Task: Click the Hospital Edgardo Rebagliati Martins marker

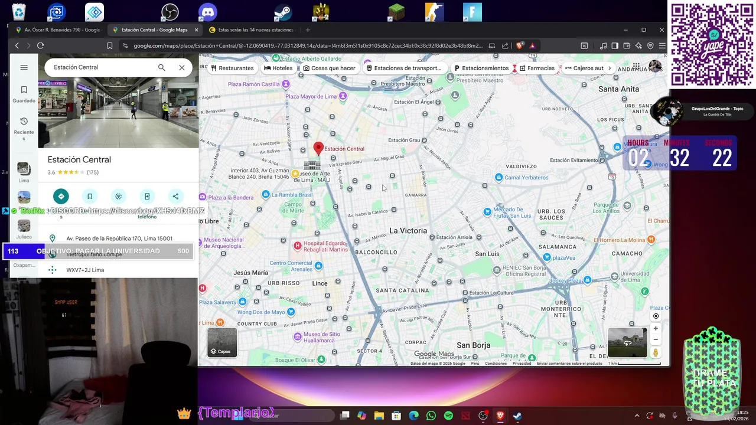Action: click(x=297, y=246)
